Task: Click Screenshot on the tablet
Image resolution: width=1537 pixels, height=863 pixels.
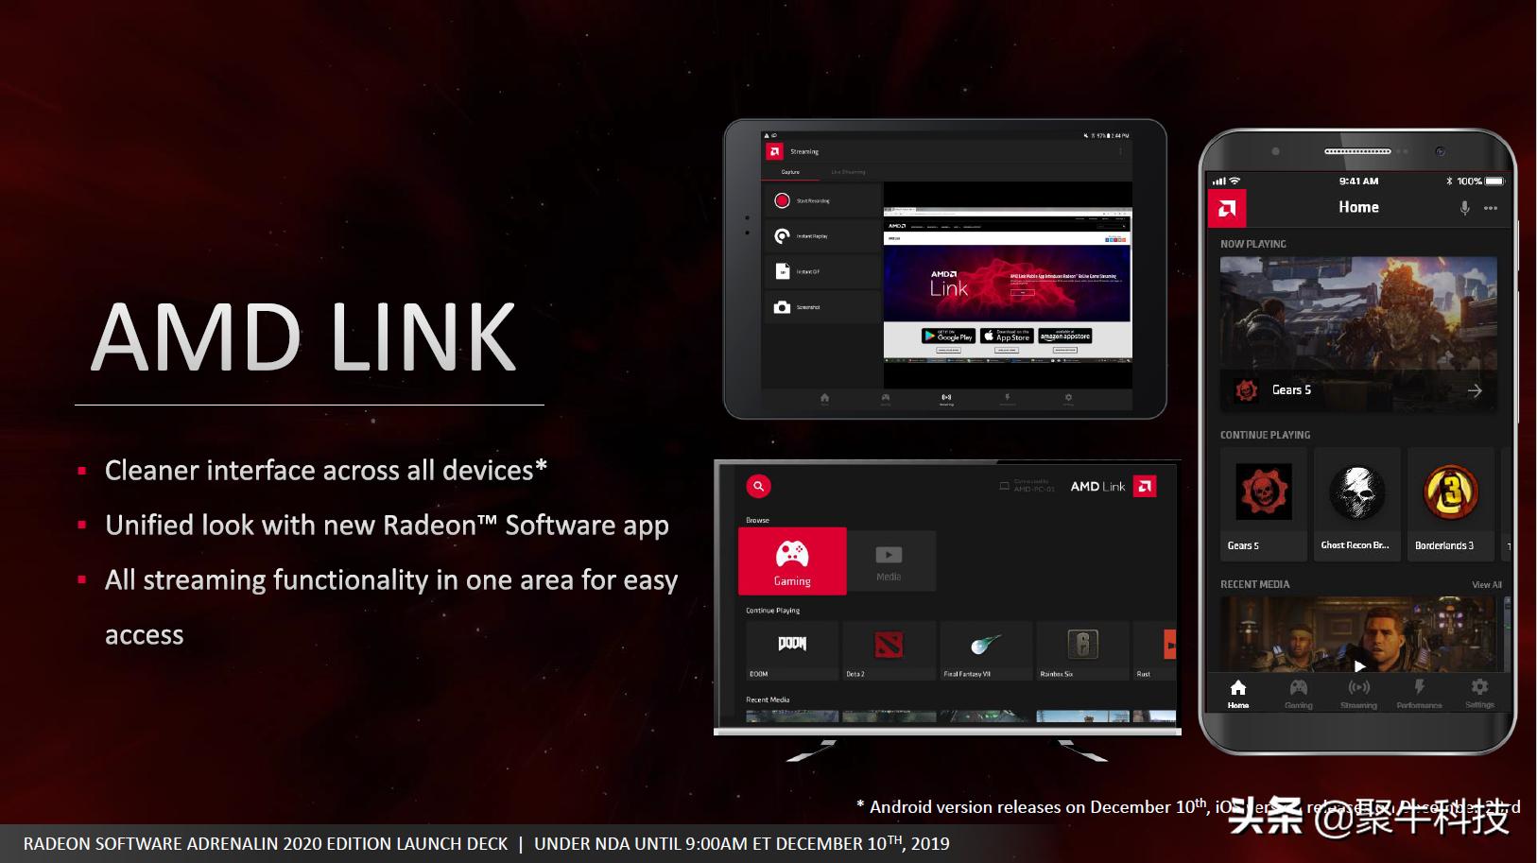Action: coord(822,307)
